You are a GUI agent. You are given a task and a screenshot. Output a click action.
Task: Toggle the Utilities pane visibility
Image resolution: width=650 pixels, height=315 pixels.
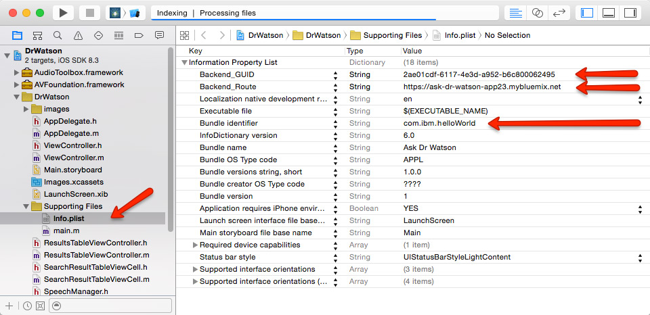coord(630,13)
